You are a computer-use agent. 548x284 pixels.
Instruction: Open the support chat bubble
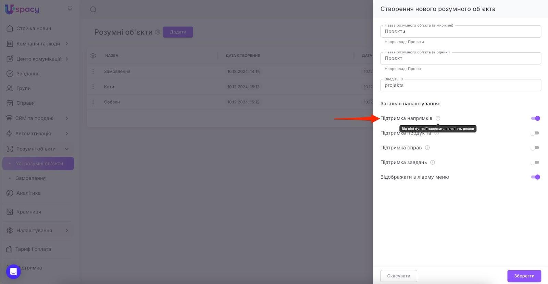[x=13, y=272]
